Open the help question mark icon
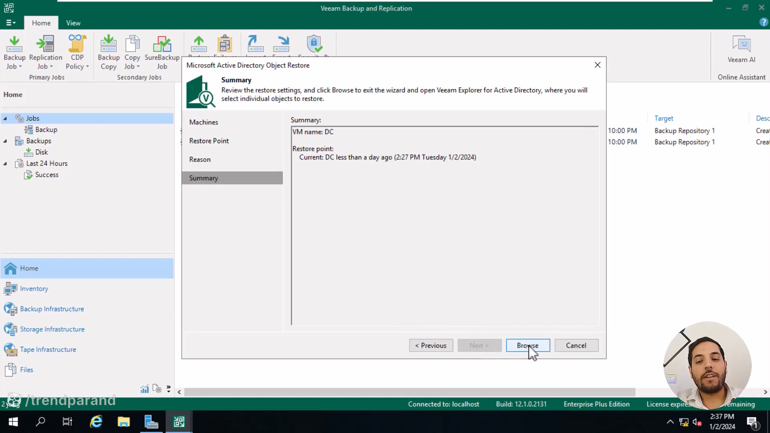The height and width of the screenshot is (433, 770). tap(764, 23)
